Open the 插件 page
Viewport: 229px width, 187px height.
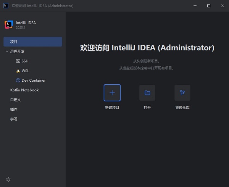[x=14, y=109]
